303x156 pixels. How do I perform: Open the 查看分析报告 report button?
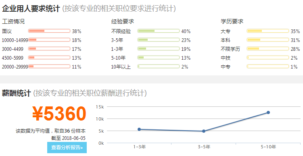click(67, 148)
